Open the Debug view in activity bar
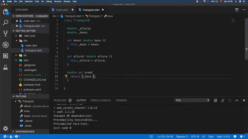The image size is (248, 139). click(x=5, y=45)
